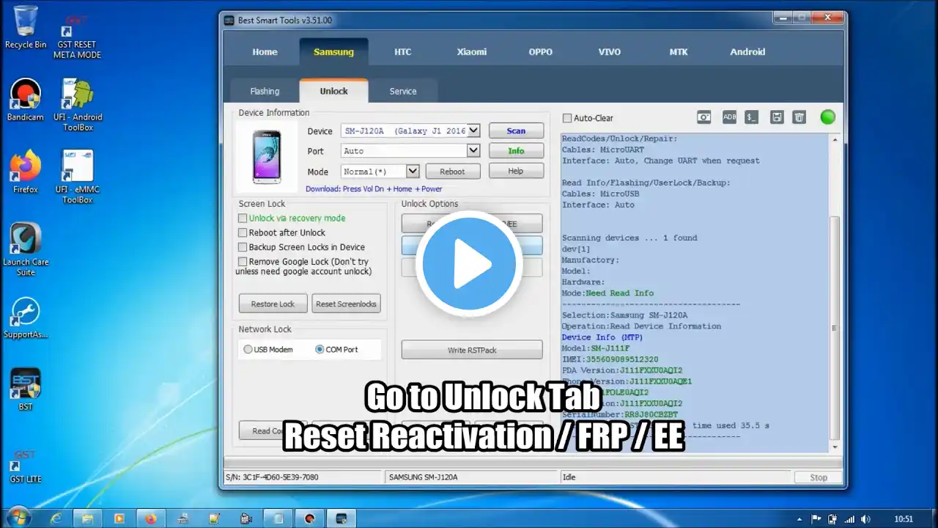
Task: Enable the Auto-Clear checkbox
Action: click(x=567, y=118)
